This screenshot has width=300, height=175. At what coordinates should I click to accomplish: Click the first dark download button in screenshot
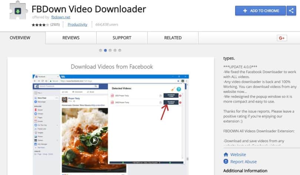click(x=171, y=95)
